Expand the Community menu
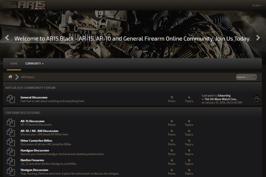The height and width of the screenshot is (177, 266). (34, 64)
